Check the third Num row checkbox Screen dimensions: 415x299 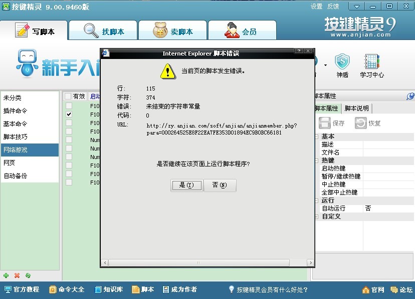(x=69, y=156)
